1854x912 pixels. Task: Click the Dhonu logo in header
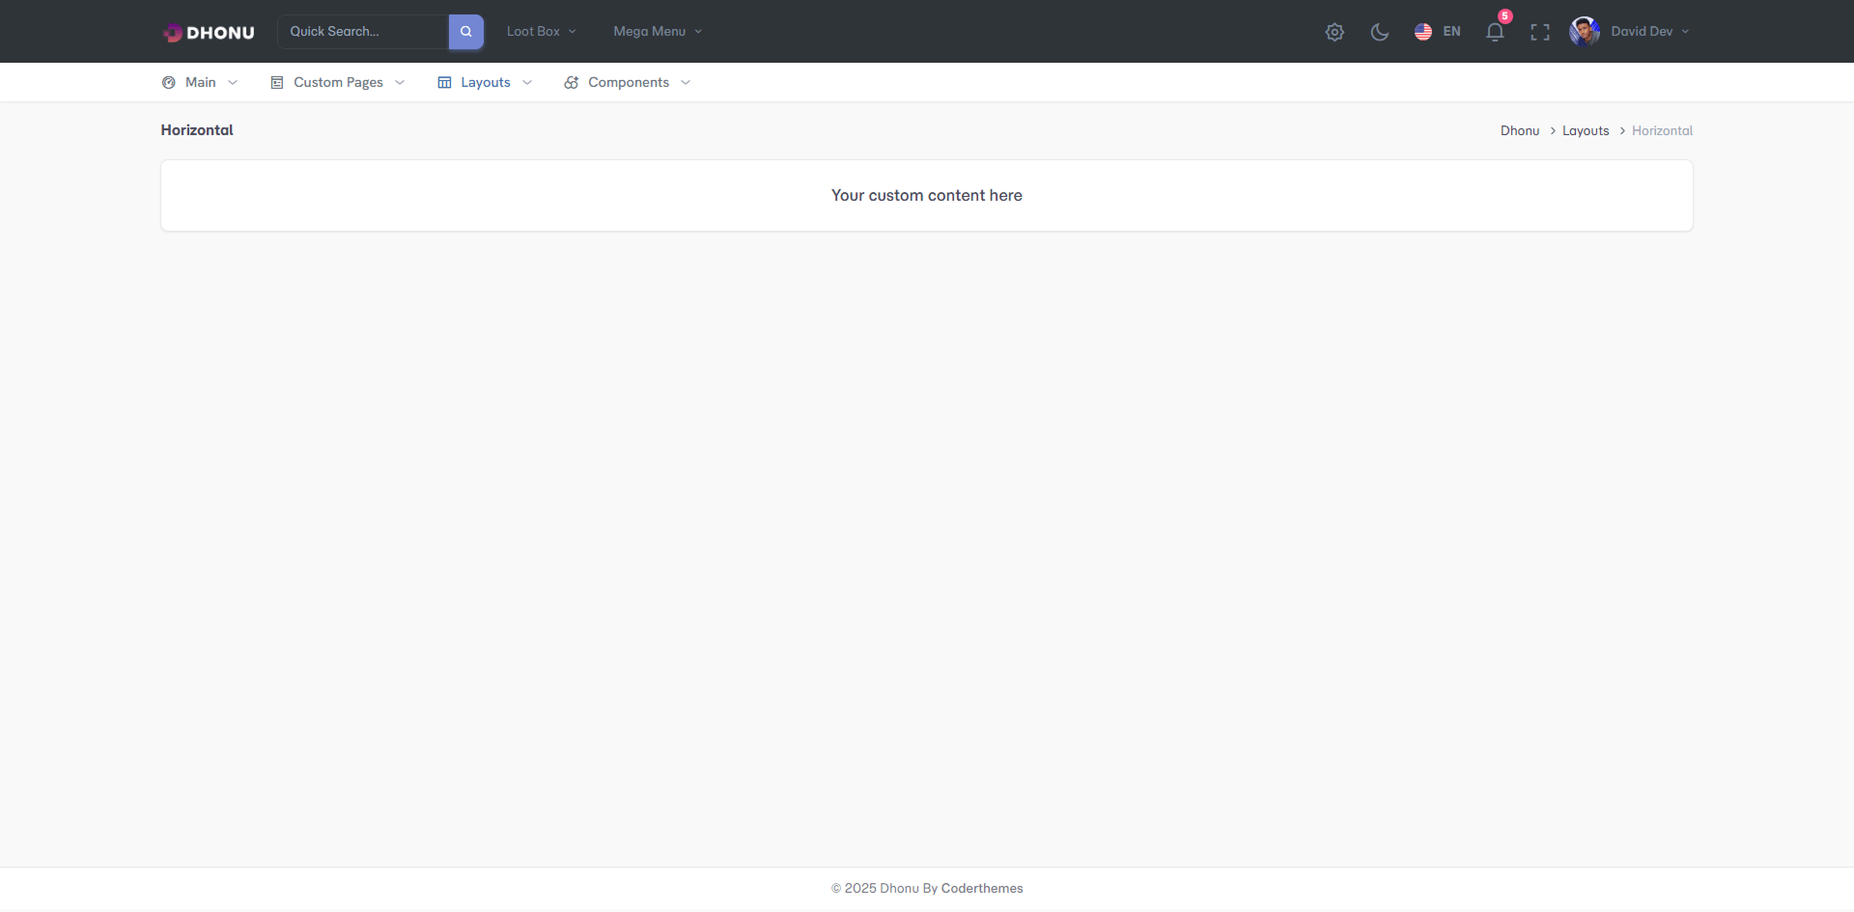(x=209, y=32)
